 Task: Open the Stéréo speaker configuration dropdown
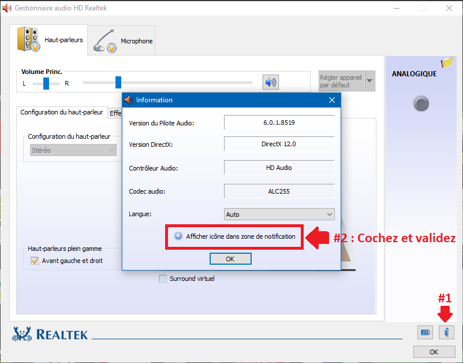coord(73,150)
